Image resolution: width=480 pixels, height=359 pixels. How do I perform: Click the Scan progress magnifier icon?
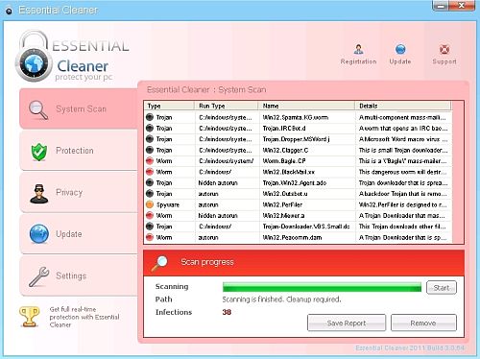click(x=159, y=263)
